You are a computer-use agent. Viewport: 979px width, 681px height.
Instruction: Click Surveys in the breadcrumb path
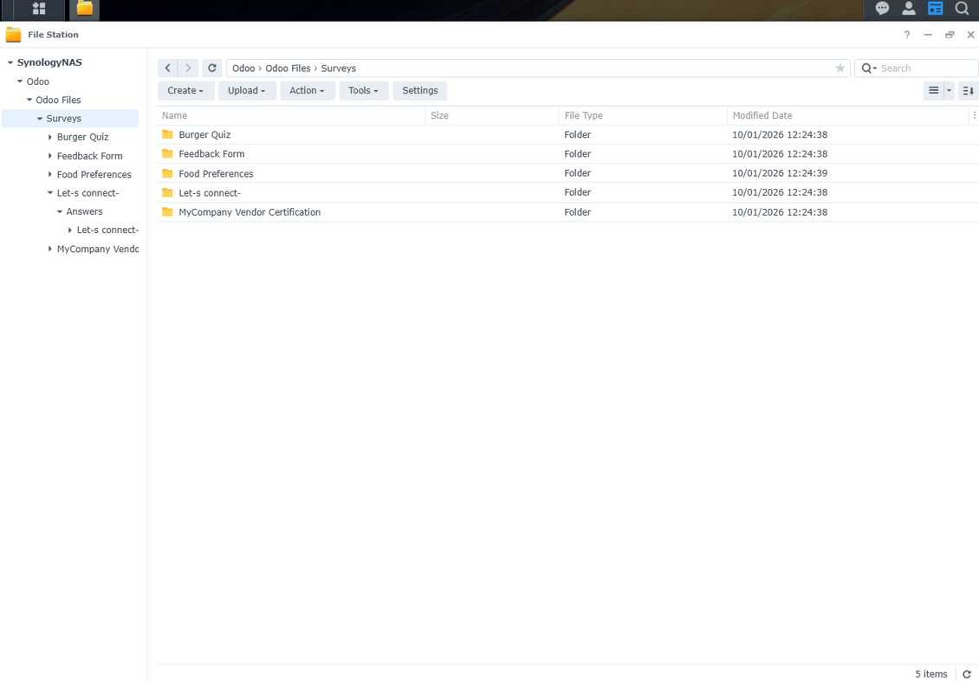click(x=339, y=68)
